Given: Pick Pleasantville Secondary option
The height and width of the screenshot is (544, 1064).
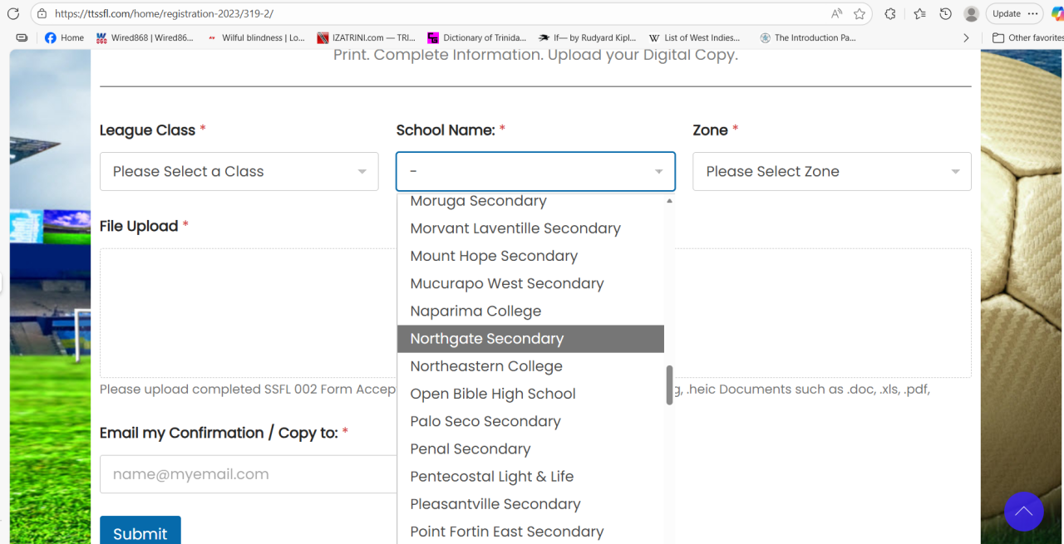Looking at the screenshot, I should pos(495,504).
